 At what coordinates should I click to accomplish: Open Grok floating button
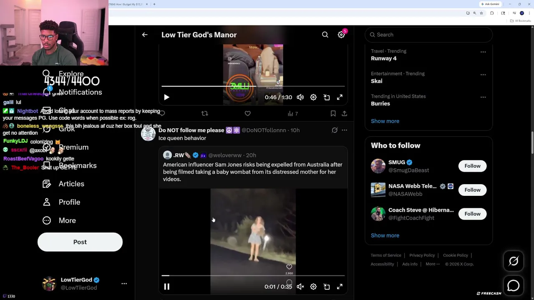[514, 261]
